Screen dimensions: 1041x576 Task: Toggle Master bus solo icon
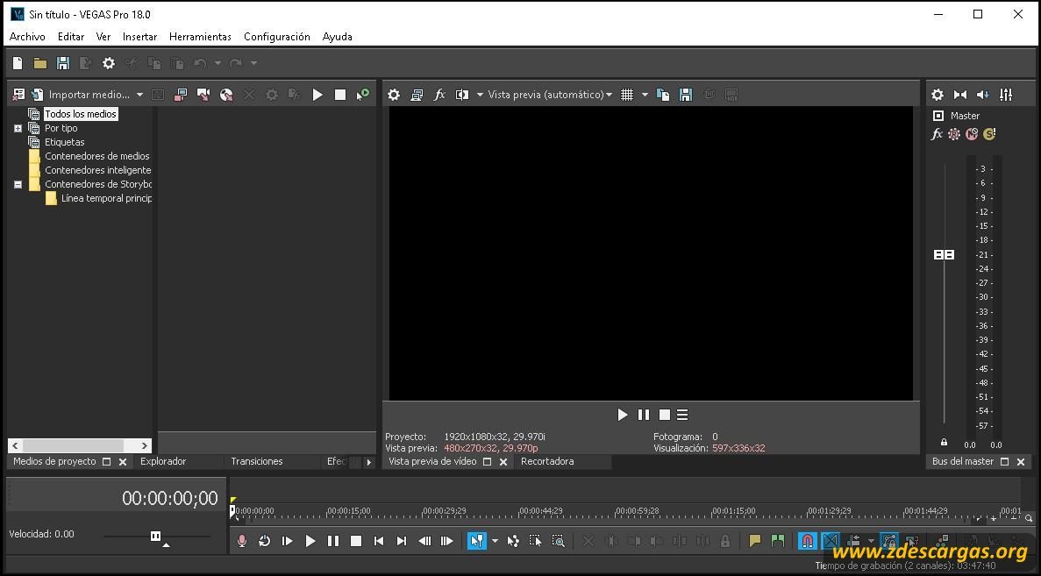[989, 134]
